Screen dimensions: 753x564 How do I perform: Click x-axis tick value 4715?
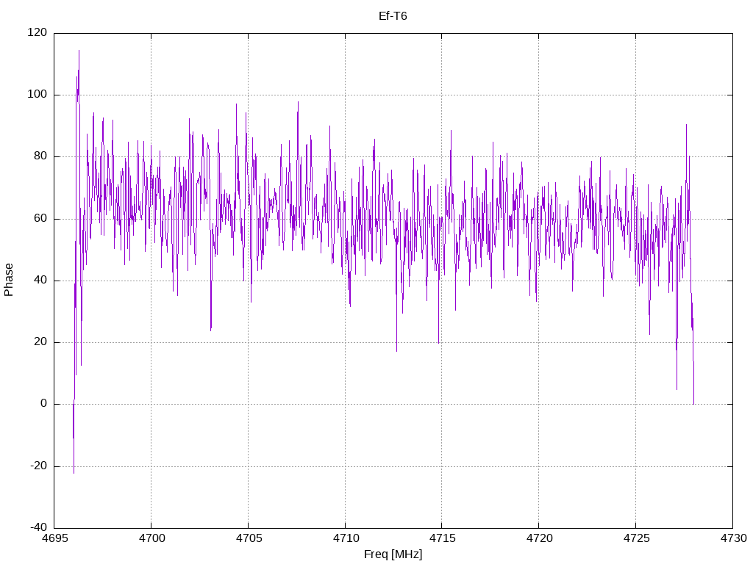point(442,538)
